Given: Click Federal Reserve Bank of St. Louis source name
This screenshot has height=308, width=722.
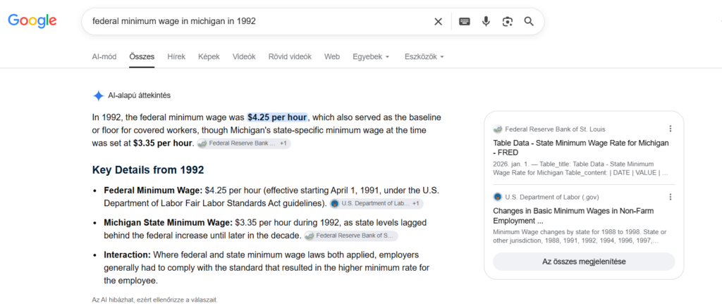Looking at the screenshot, I should pos(556,129).
